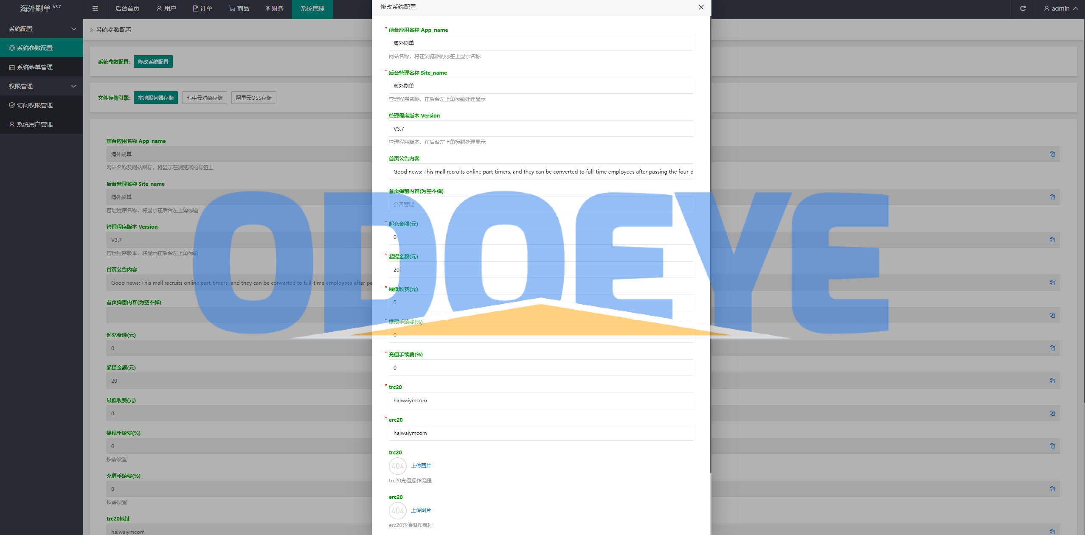Viewport: 1085px width, 535px height.
Task: Copy the 最低收费 value icon
Action: coord(1052,413)
